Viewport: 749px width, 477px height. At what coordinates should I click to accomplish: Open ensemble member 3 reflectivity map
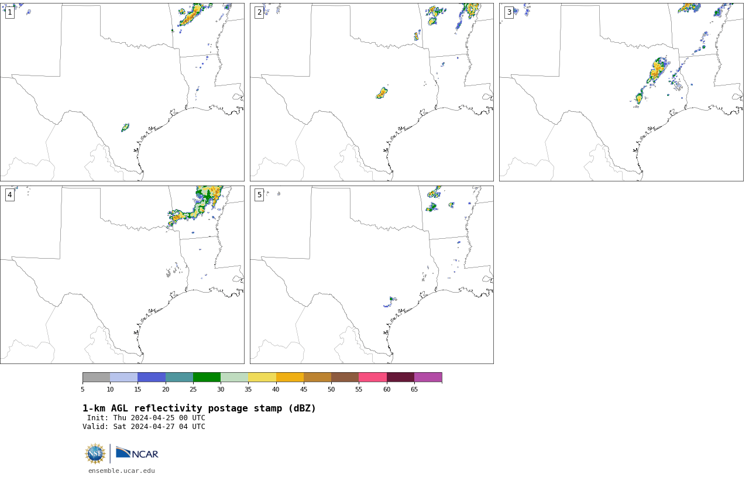tap(621, 92)
